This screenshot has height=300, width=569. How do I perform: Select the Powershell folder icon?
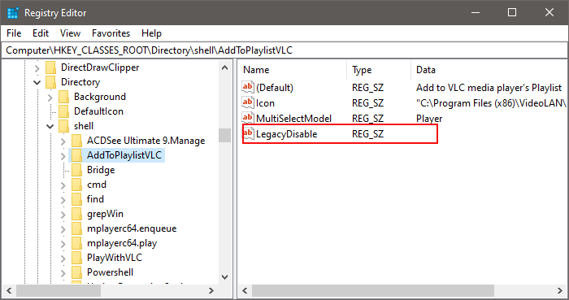tap(77, 272)
